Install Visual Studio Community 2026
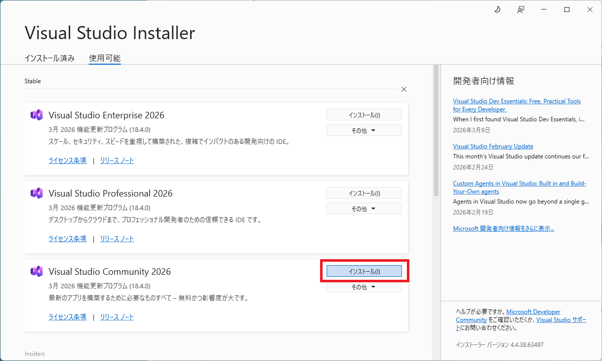602x361 pixels. [364, 271]
